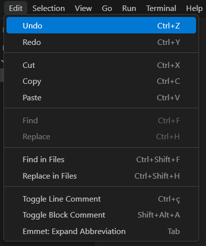This screenshot has height=246, width=206.
Task: Click the Cut menu entry
Action: [101, 65]
